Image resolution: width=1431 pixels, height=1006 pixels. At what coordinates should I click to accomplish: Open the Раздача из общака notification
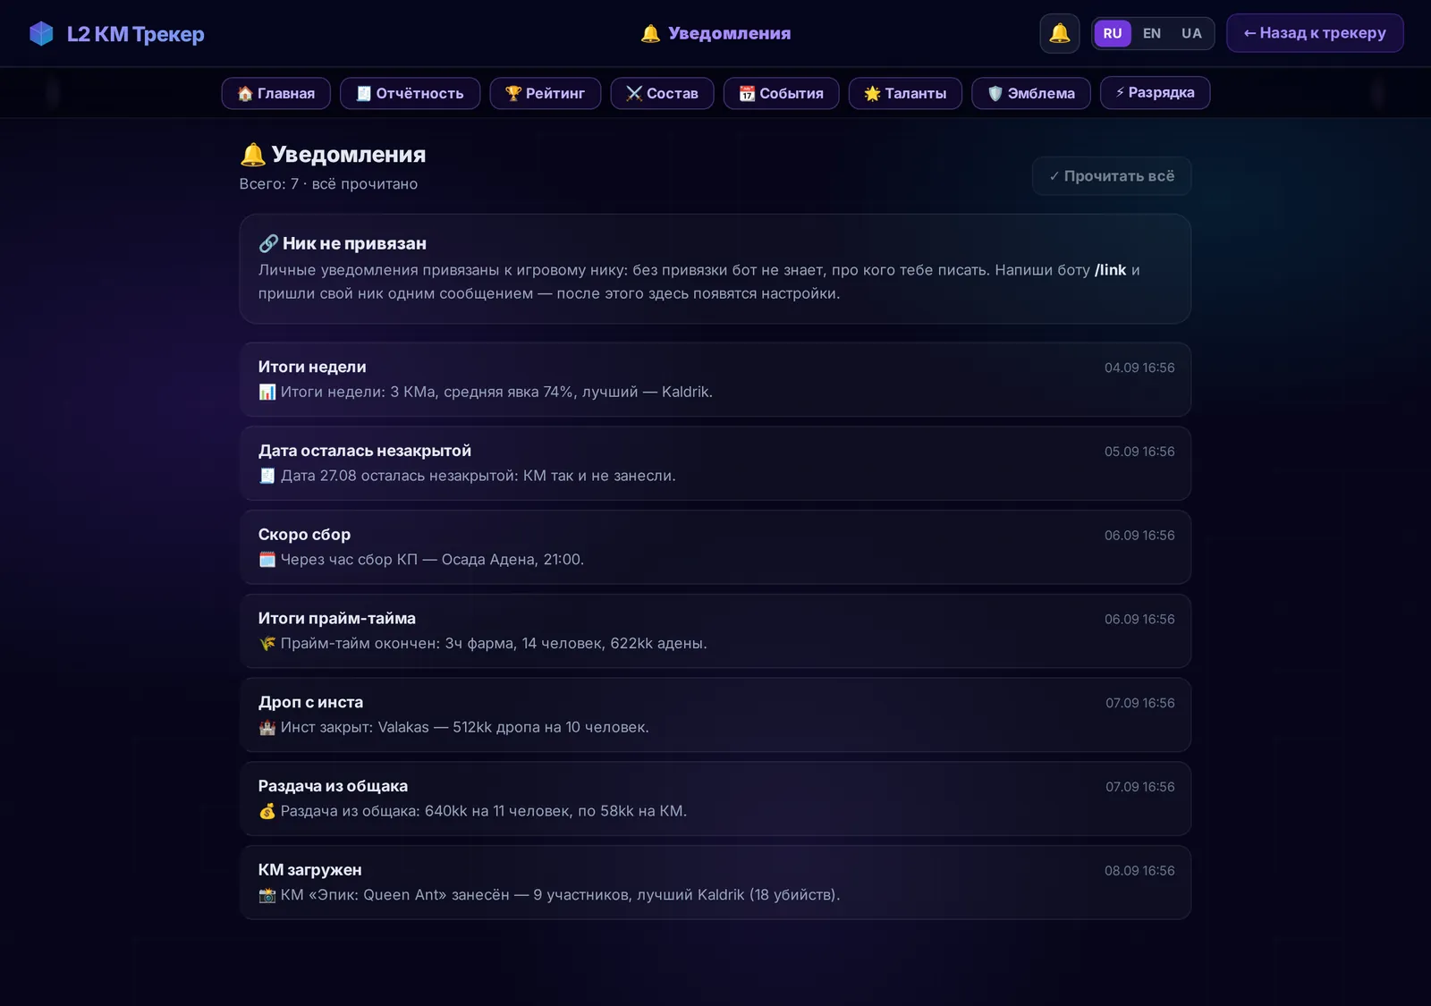tap(715, 799)
